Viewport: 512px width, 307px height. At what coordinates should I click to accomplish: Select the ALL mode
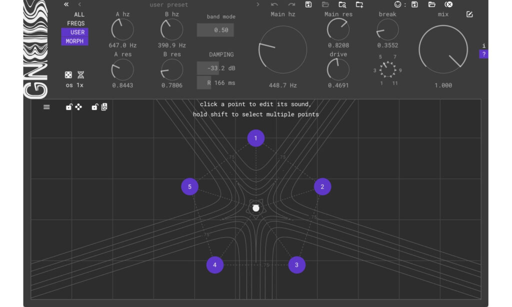pyautogui.click(x=79, y=14)
